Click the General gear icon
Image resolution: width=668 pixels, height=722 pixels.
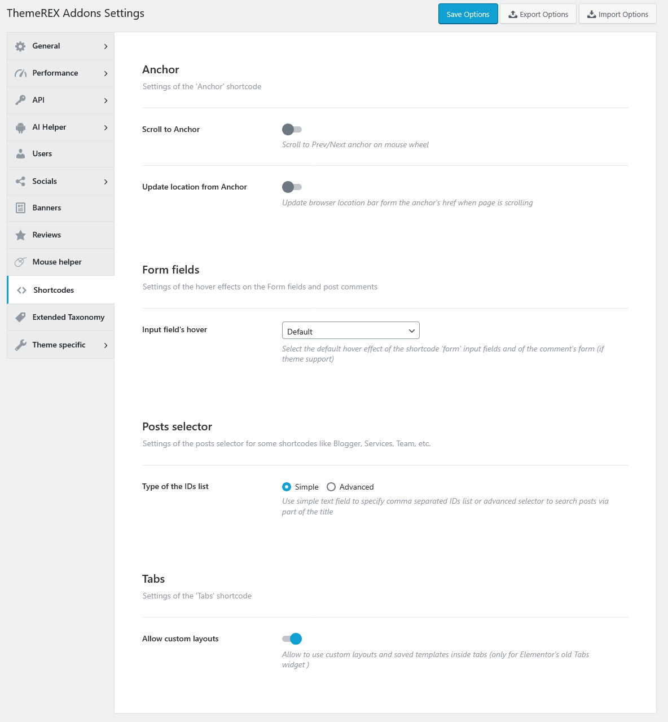[20, 46]
